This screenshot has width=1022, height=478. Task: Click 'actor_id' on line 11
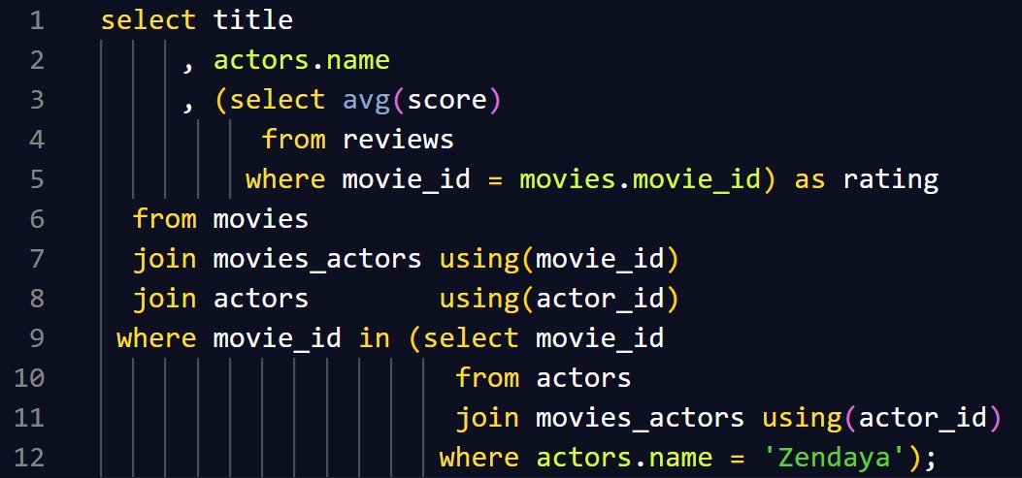point(922,418)
